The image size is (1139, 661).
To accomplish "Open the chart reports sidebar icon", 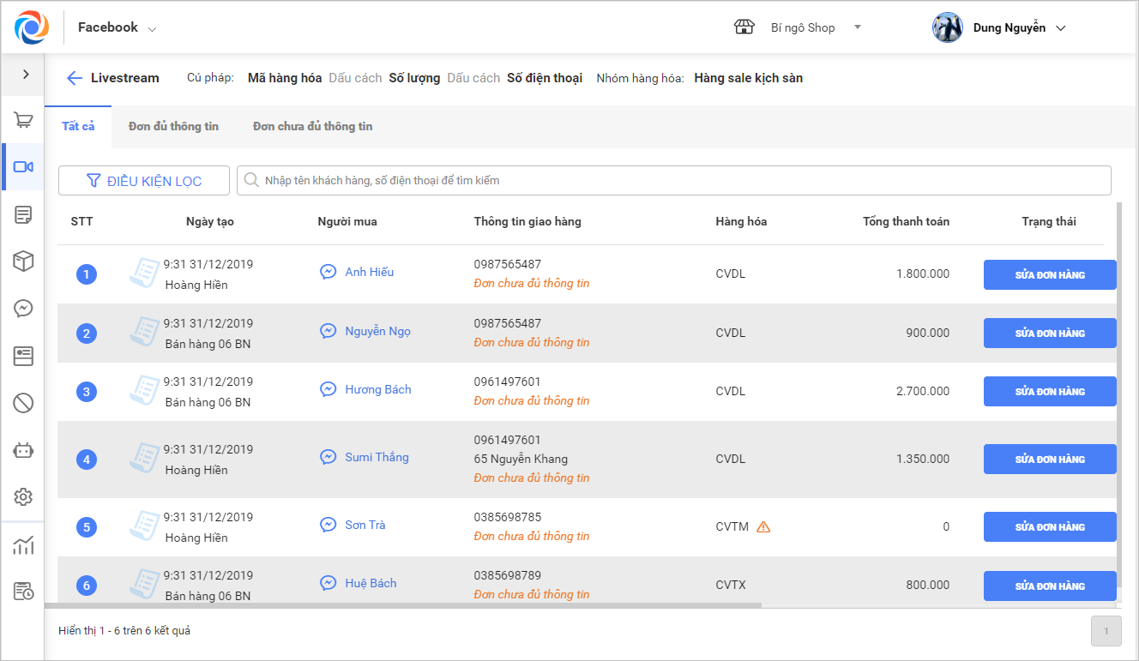I will tap(23, 545).
